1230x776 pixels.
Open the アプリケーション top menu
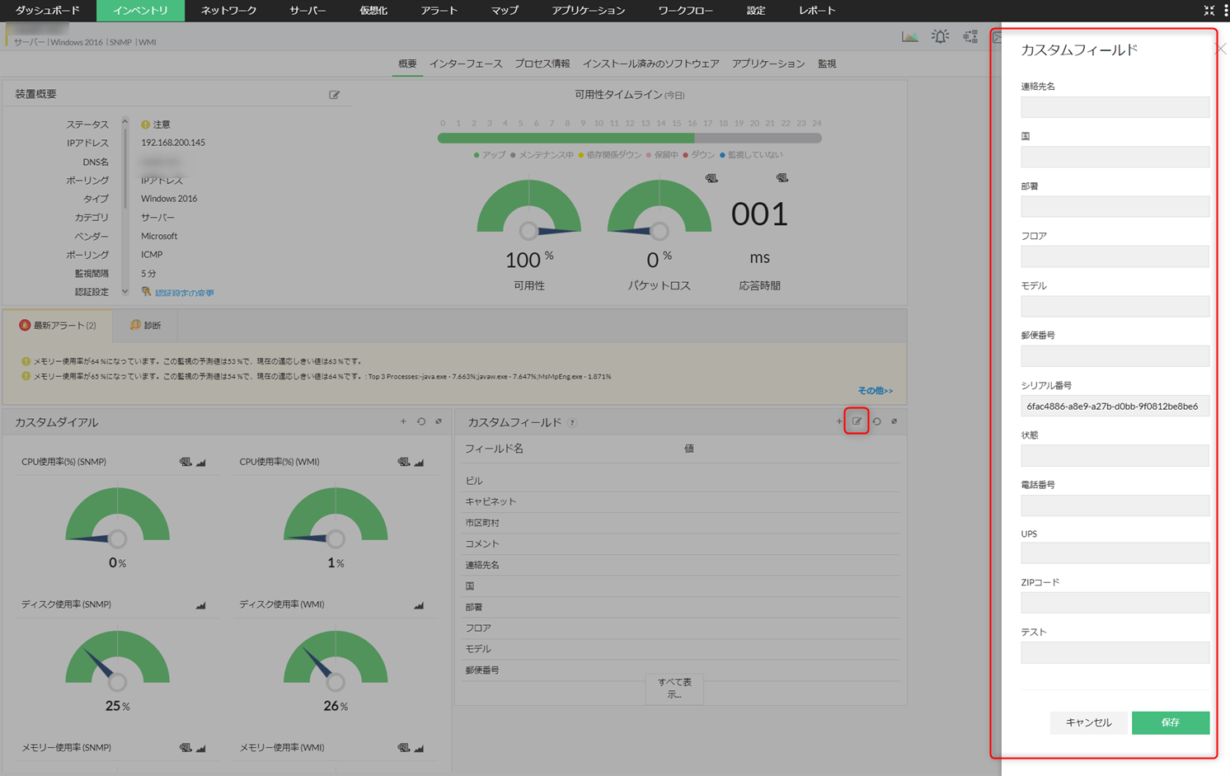tap(589, 11)
